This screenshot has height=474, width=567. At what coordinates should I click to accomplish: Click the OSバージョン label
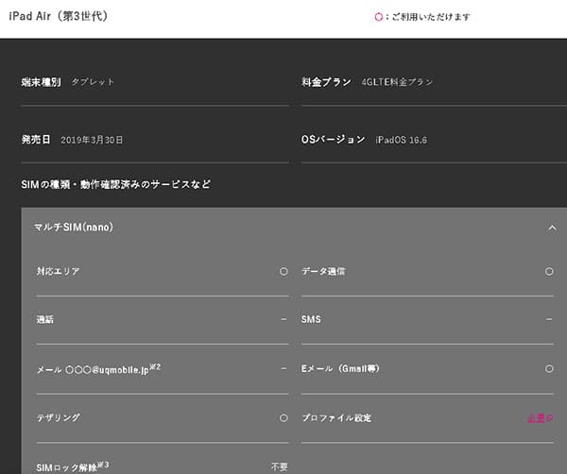coord(333,140)
